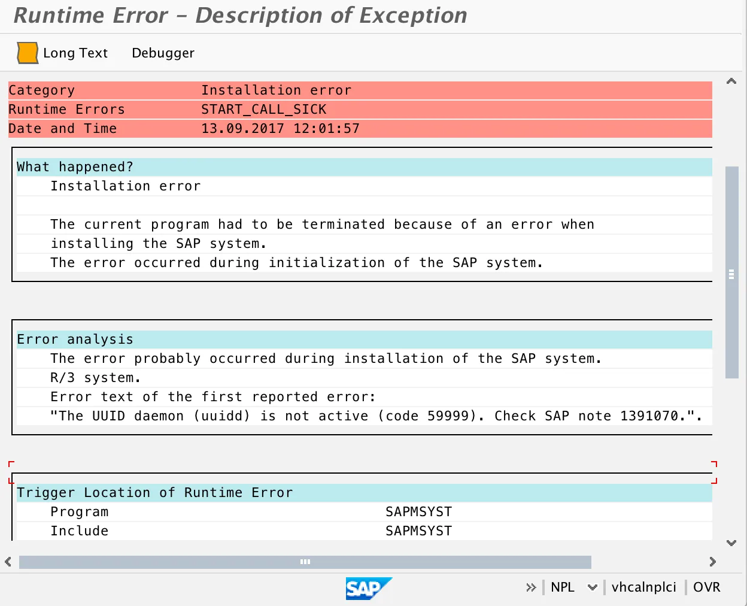
Task: Click the UUID daemon error text line
Action: pyautogui.click(x=375, y=416)
